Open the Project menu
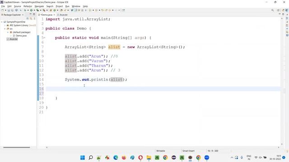The image size is (289, 162). point(59,6)
